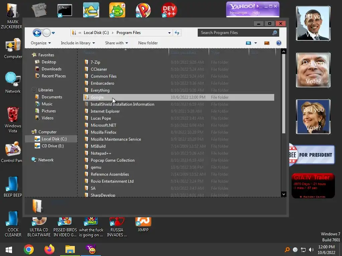342x256 pixels.
Task: Click the Forward navigation arrow in Explorer
Action: (x=46, y=33)
